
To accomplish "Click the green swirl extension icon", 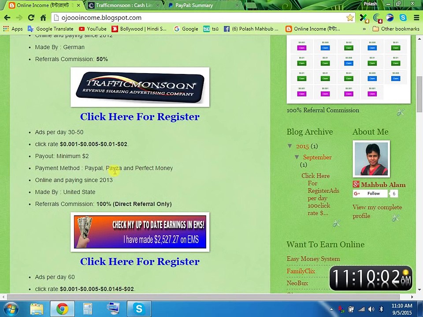I will pos(378,18).
